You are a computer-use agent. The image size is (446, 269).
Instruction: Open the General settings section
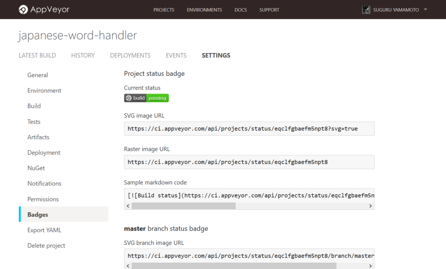[37, 75]
